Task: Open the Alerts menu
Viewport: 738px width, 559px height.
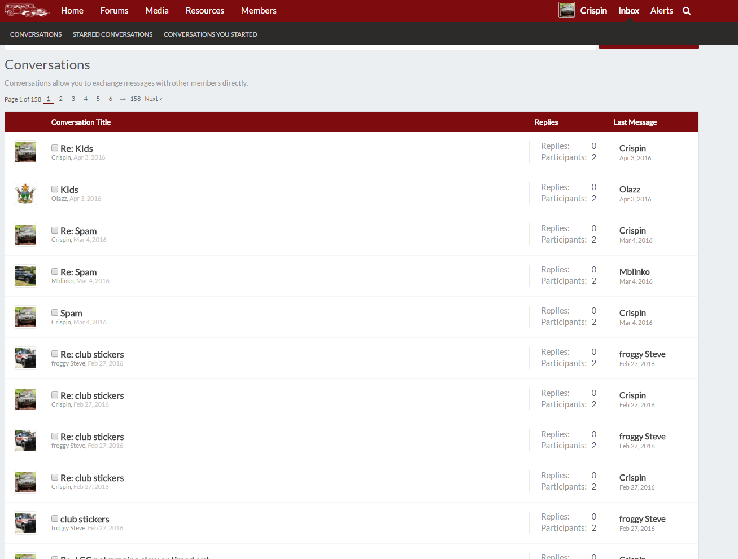Action: tap(661, 11)
